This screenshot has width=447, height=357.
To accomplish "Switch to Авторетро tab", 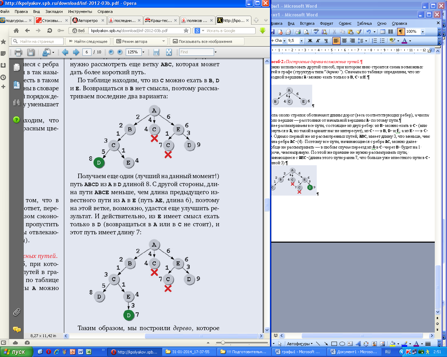I will coord(88,21).
